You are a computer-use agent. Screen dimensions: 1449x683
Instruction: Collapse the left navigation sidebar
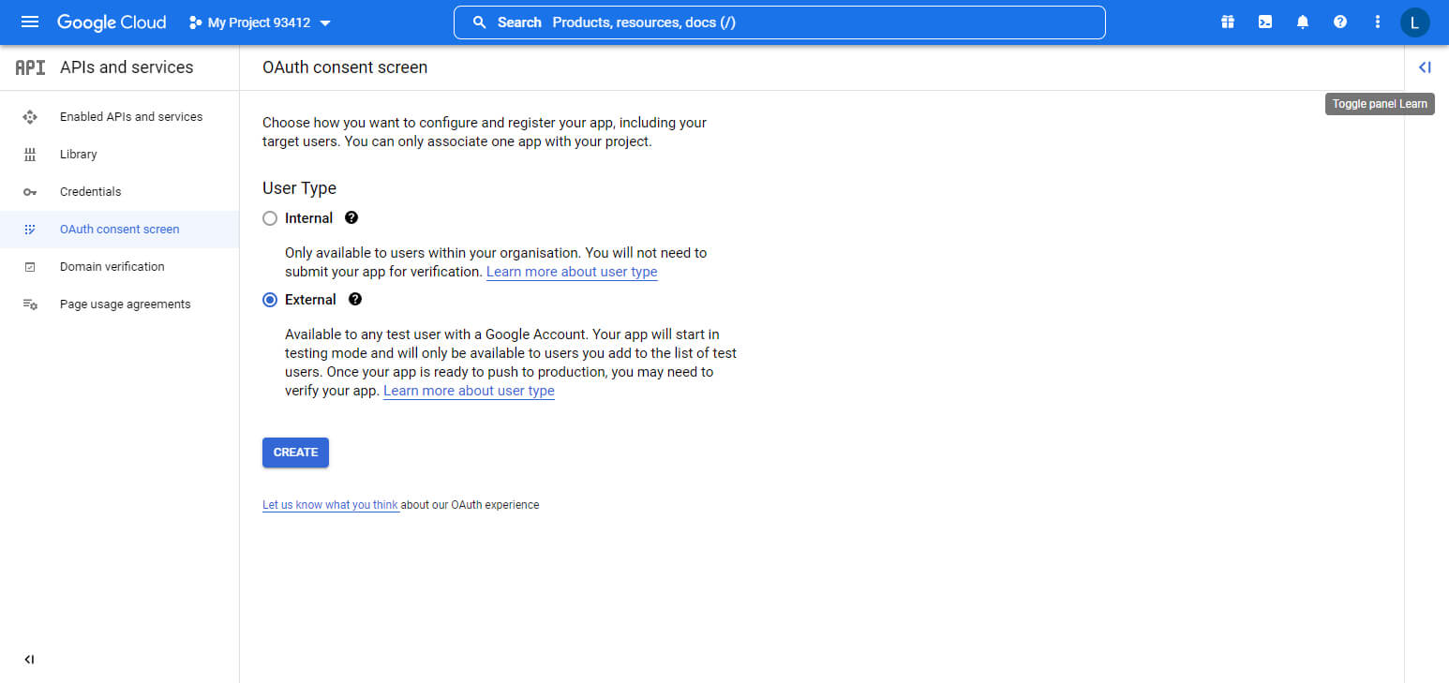tap(29, 660)
